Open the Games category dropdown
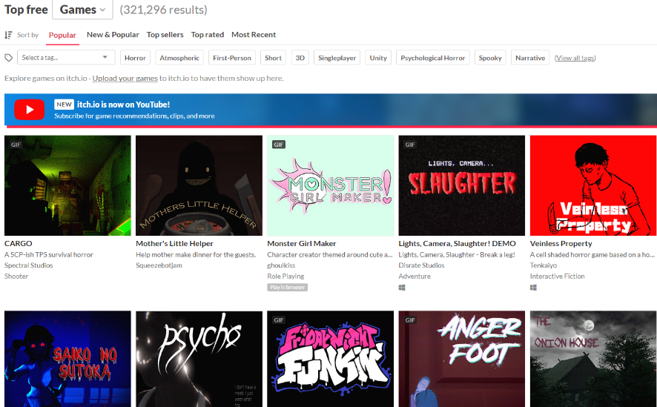This screenshot has height=407, width=657. 82,10
